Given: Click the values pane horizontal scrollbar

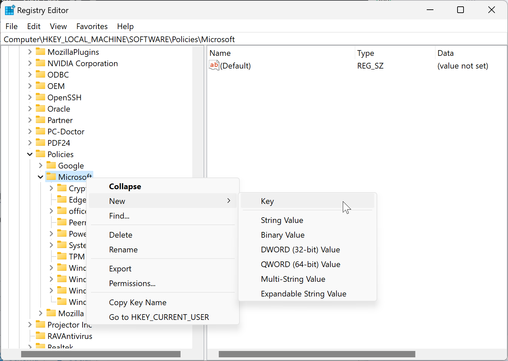Looking at the screenshot, I should coord(317,354).
